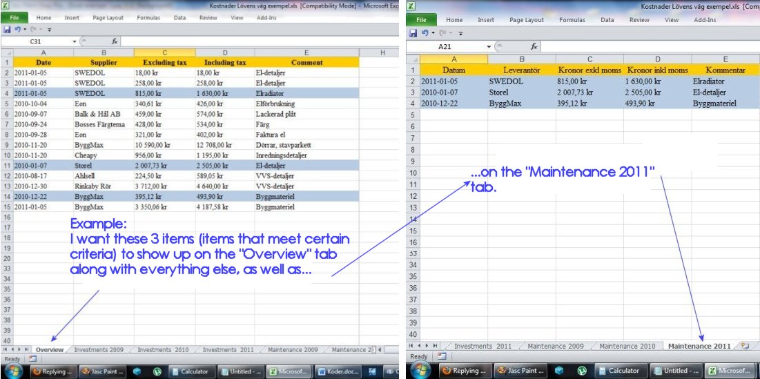Jump to last sheet using tab navigation arrow
The height and width of the screenshot is (379, 760).
(28, 349)
